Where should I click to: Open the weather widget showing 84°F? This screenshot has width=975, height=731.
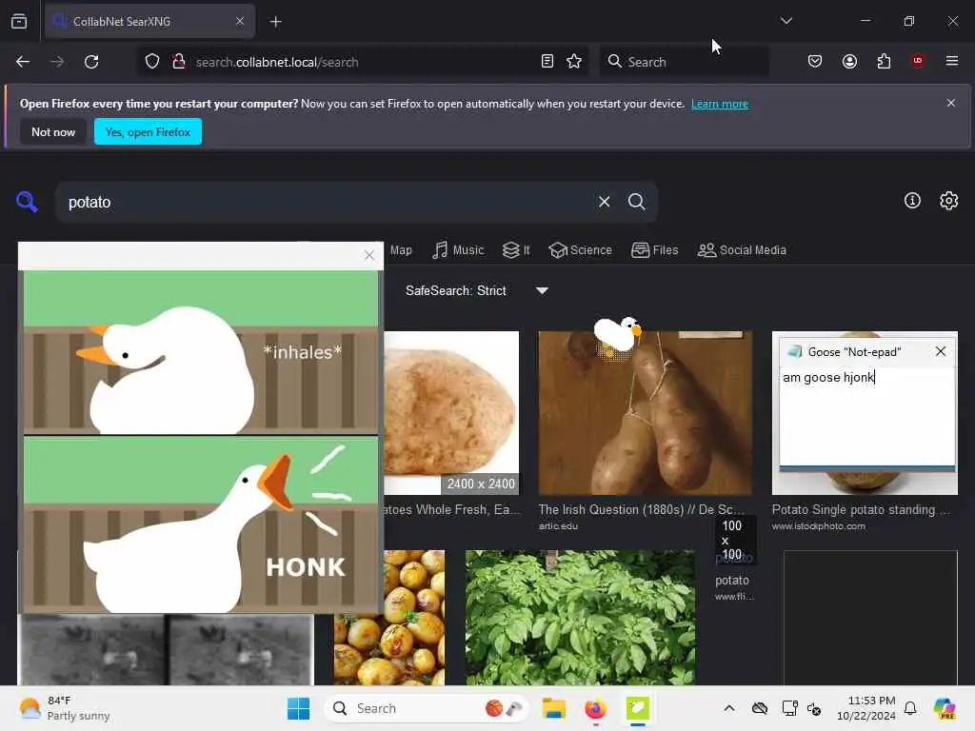pos(66,708)
